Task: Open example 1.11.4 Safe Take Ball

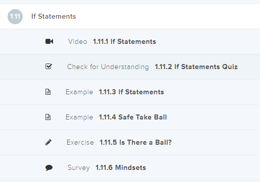Action: click(x=133, y=117)
